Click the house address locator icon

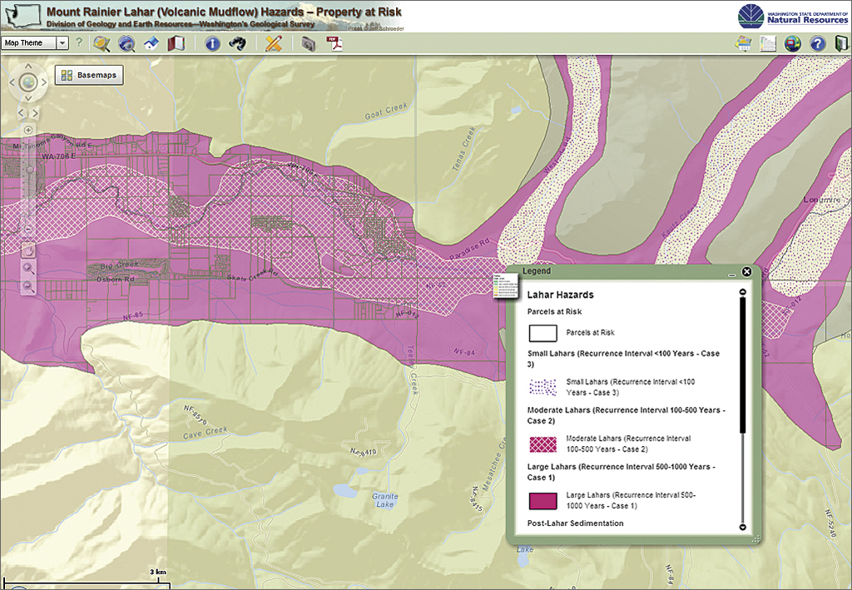coord(152,44)
